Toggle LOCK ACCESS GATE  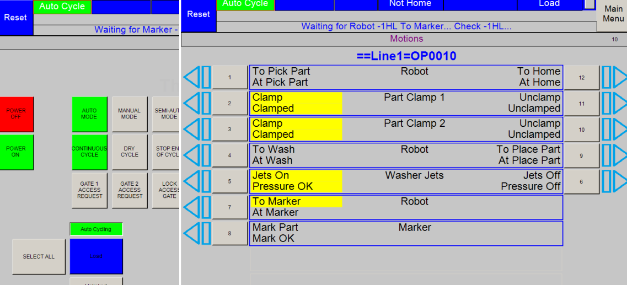(165, 190)
